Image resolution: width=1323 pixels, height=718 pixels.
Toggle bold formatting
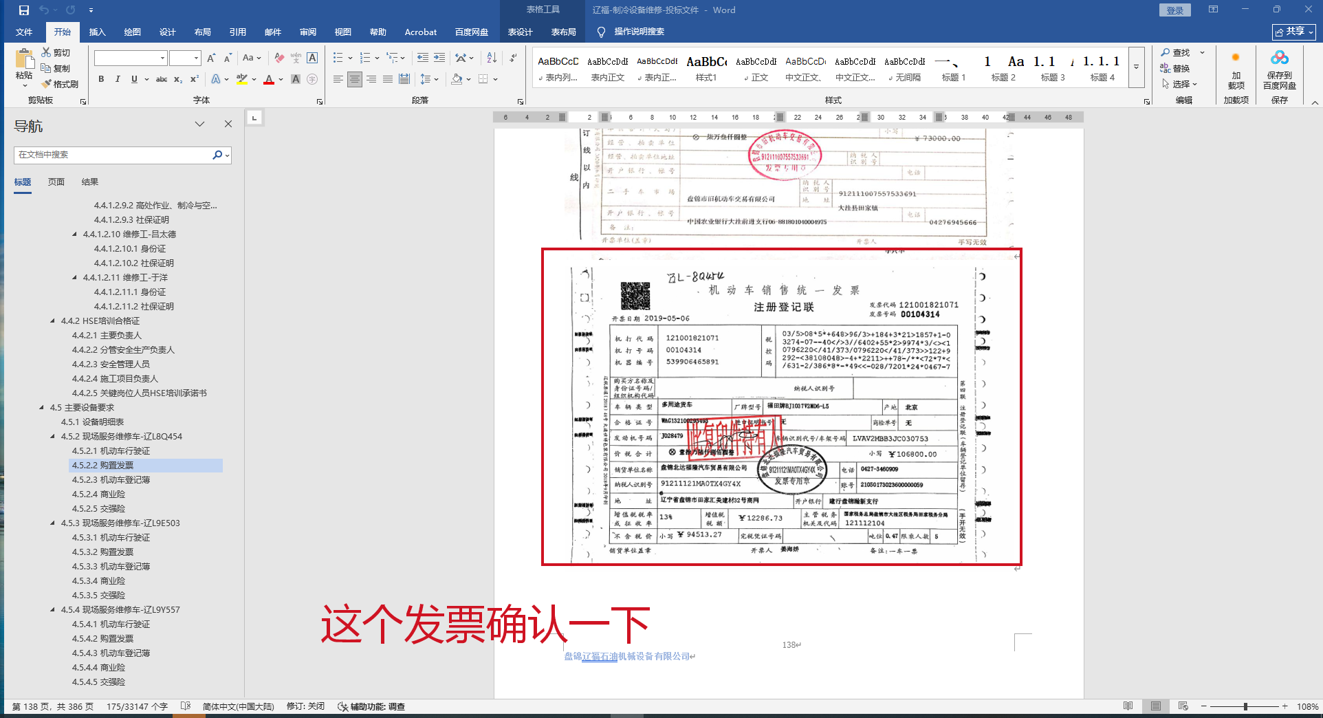101,79
